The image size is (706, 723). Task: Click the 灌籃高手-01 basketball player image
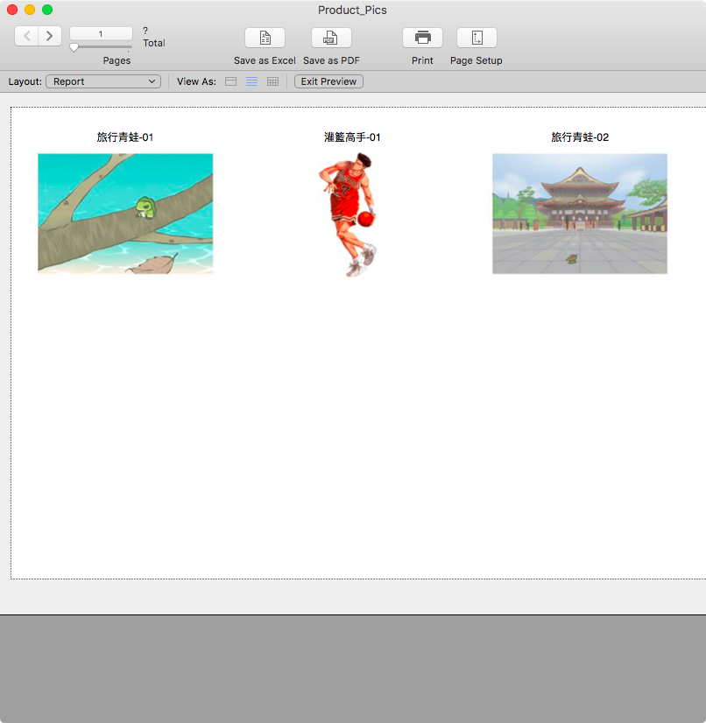[348, 214]
